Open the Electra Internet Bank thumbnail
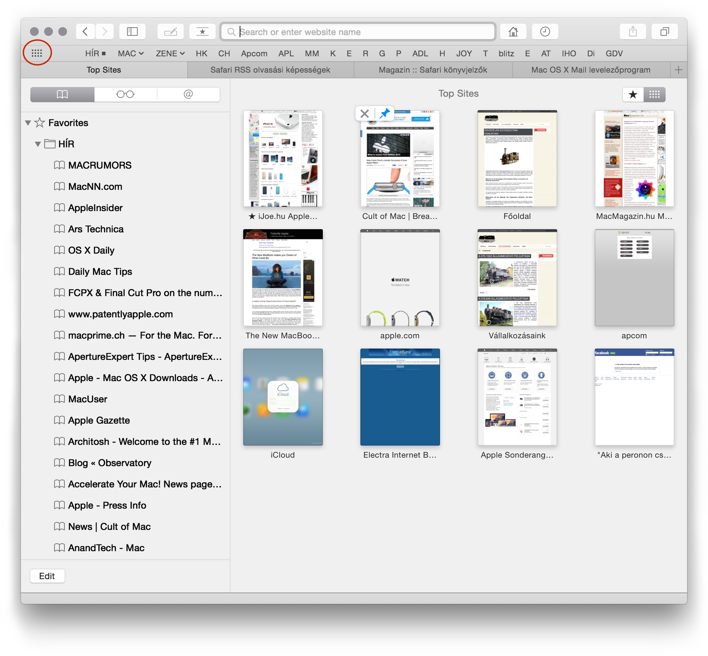This screenshot has width=708, height=656. tap(400, 397)
